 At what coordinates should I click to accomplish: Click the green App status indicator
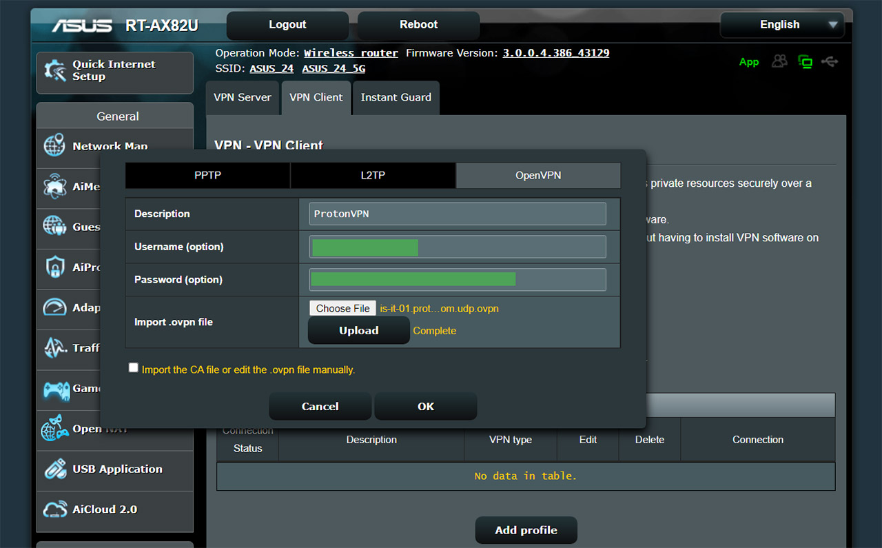(x=749, y=62)
